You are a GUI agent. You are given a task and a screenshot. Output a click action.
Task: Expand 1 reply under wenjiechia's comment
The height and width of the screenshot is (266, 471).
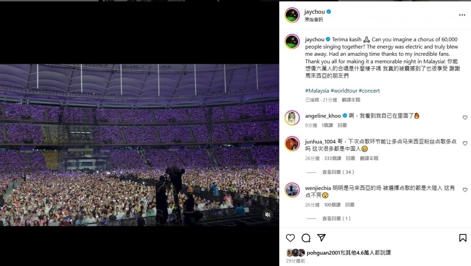pyautogui.click(x=336, y=219)
